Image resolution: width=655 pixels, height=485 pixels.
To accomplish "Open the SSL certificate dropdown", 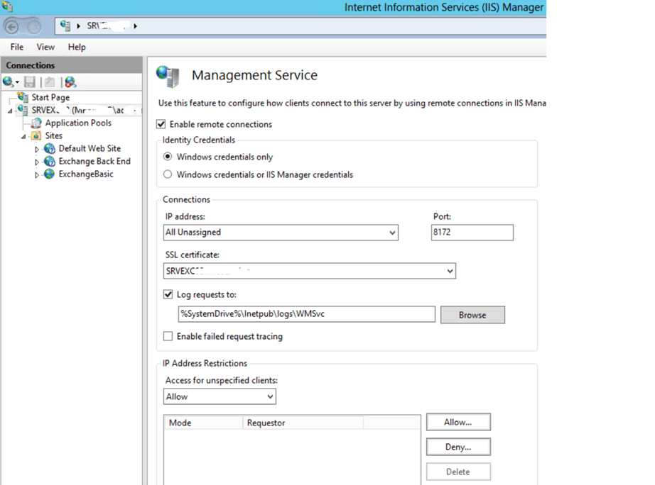I will click(x=450, y=271).
